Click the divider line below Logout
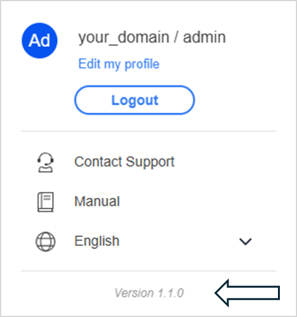Screen dimensions: 297x317 click(x=148, y=131)
